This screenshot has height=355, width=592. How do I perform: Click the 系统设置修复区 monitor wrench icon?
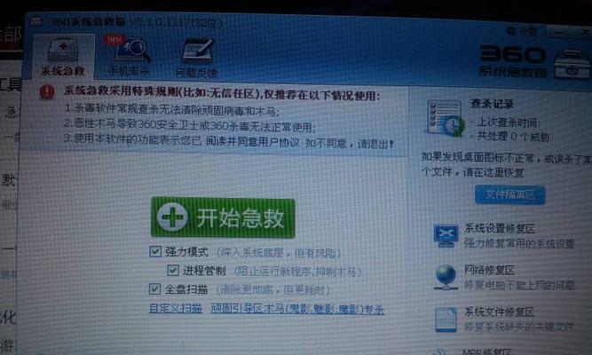pyautogui.click(x=446, y=236)
